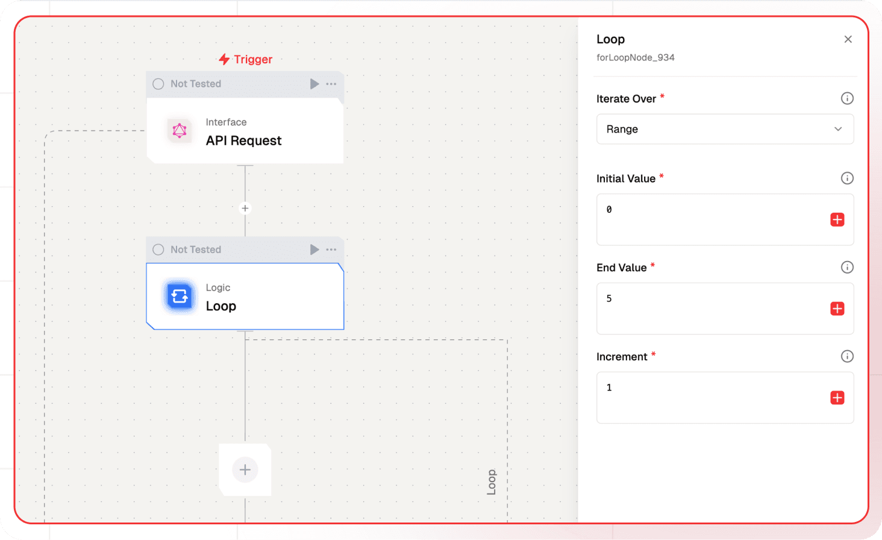The height and width of the screenshot is (540, 882).
Task: Click the forLoopNode_934 identifier text
Action: tap(635, 57)
